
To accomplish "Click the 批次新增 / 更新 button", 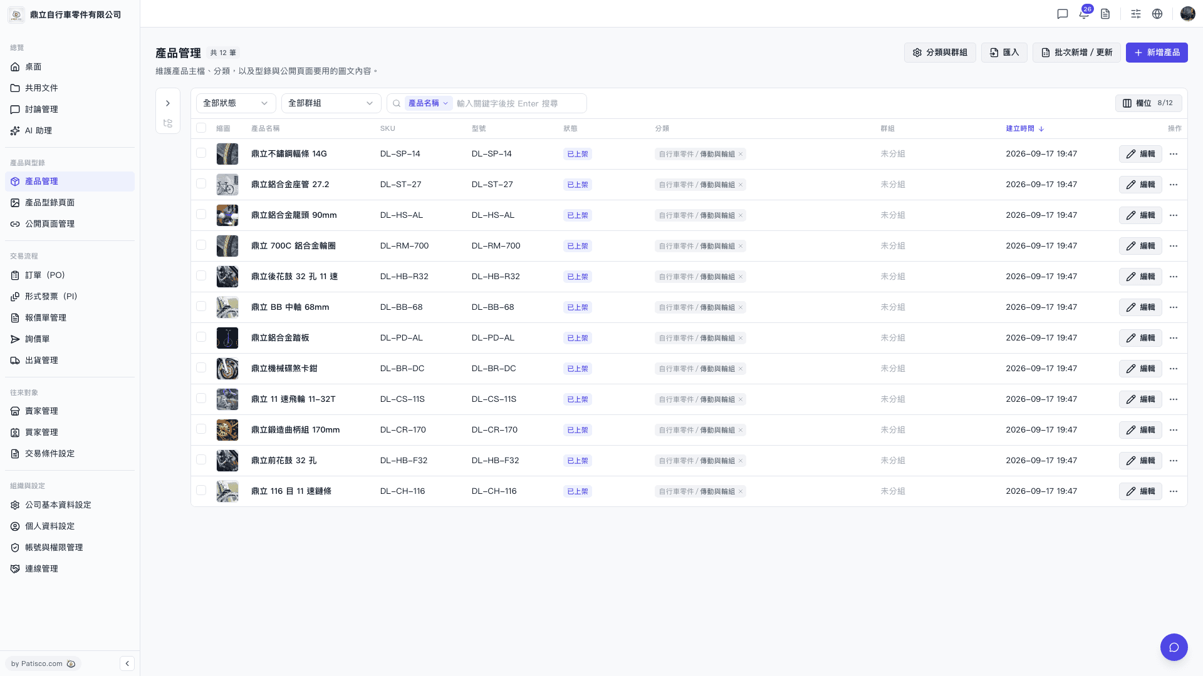I will click(1076, 53).
